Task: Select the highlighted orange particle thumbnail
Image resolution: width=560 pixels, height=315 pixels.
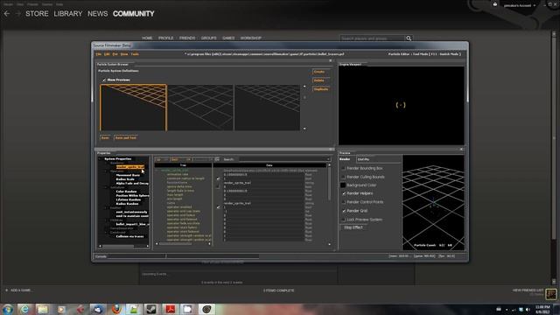Action: pyautogui.click(x=133, y=108)
